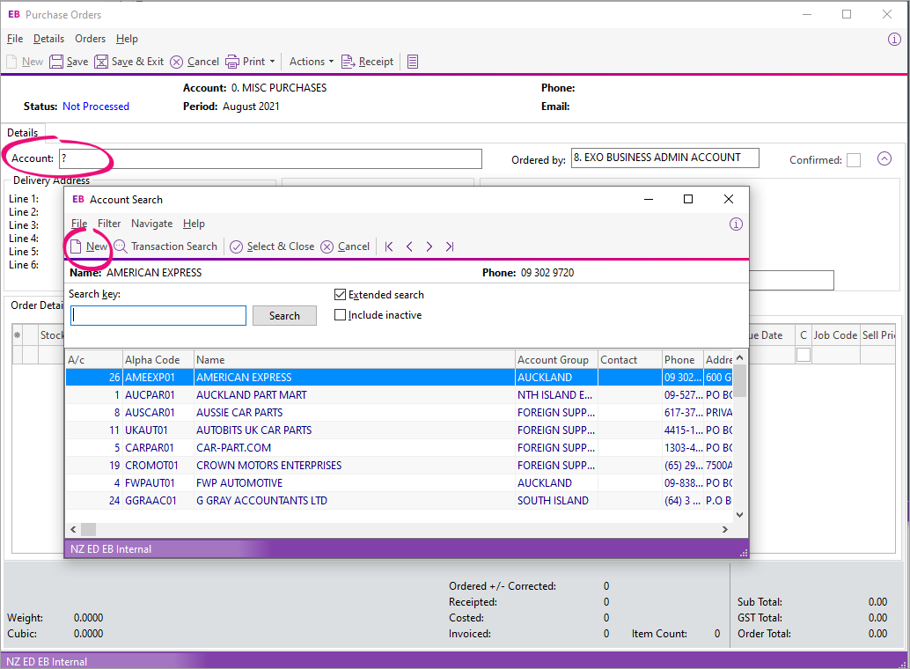910x669 pixels.
Task: Open the Print dropdown arrow
Action: click(x=272, y=62)
